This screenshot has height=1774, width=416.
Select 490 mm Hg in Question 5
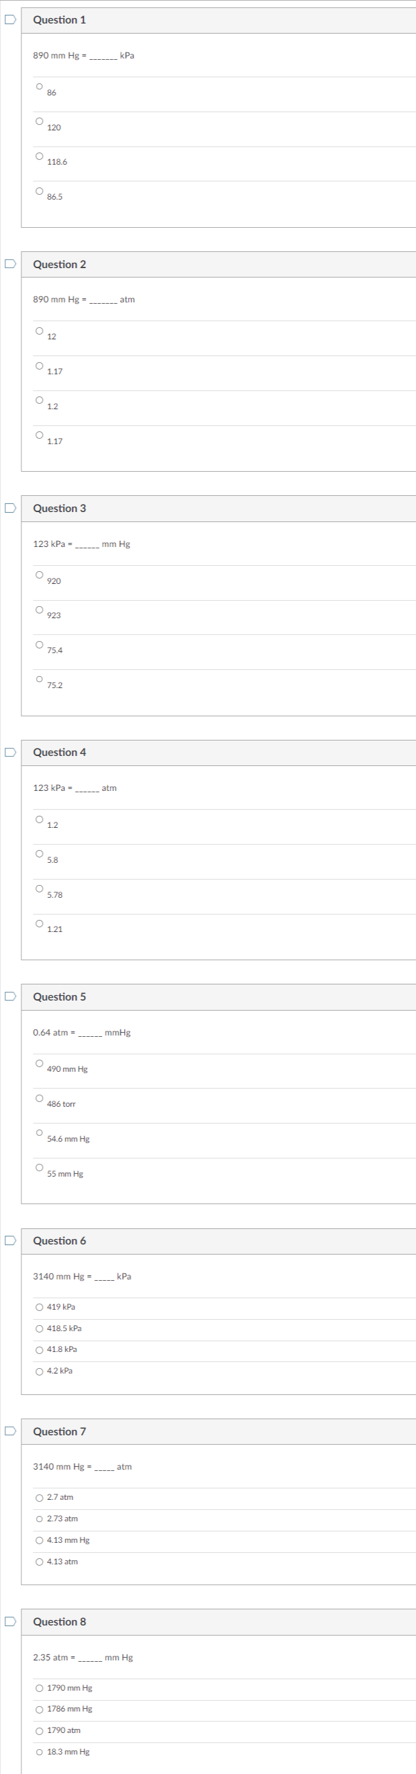click(40, 1063)
